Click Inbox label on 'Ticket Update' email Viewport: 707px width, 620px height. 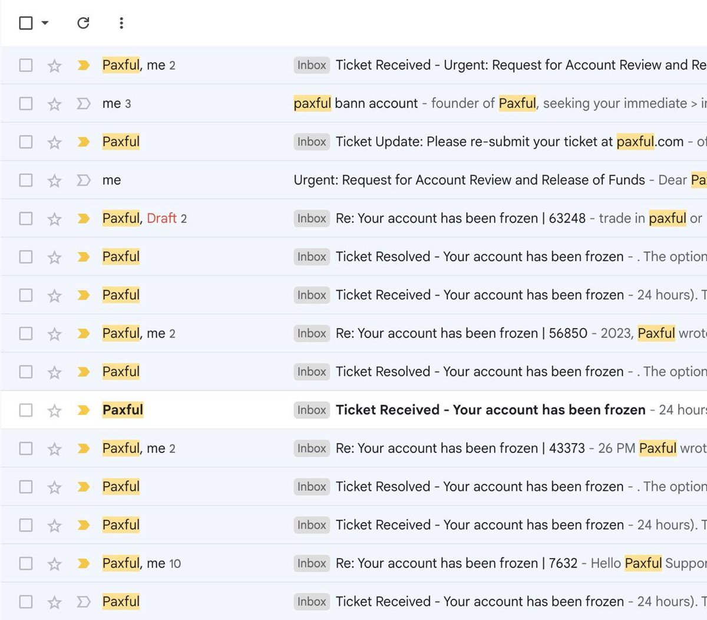coord(312,142)
